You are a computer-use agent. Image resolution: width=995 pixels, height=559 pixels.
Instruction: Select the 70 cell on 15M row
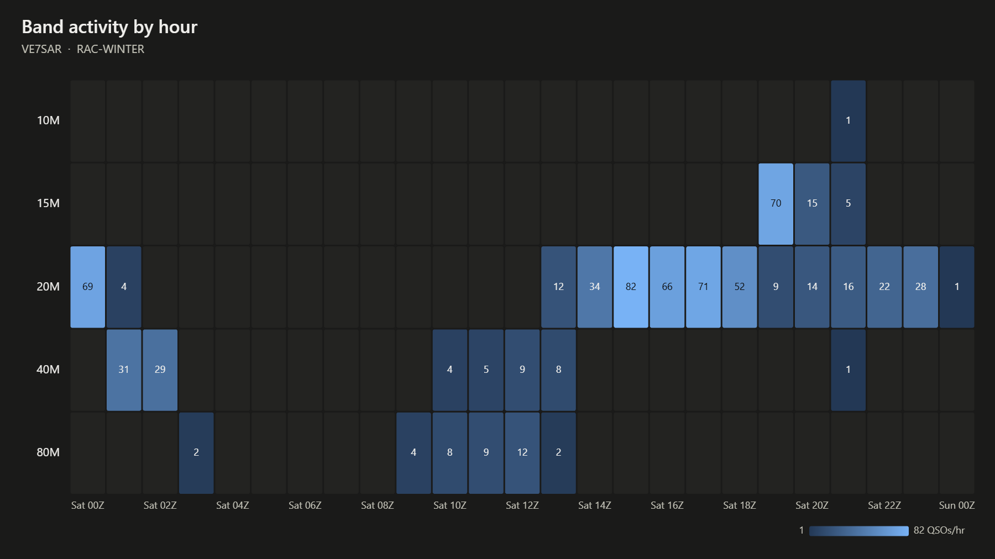(776, 204)
